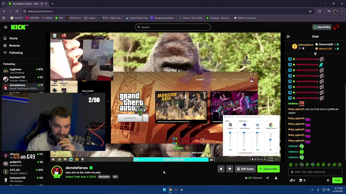Report the stream via warning triangle icon
The image size is (346, 194).
tap(276, 178)
